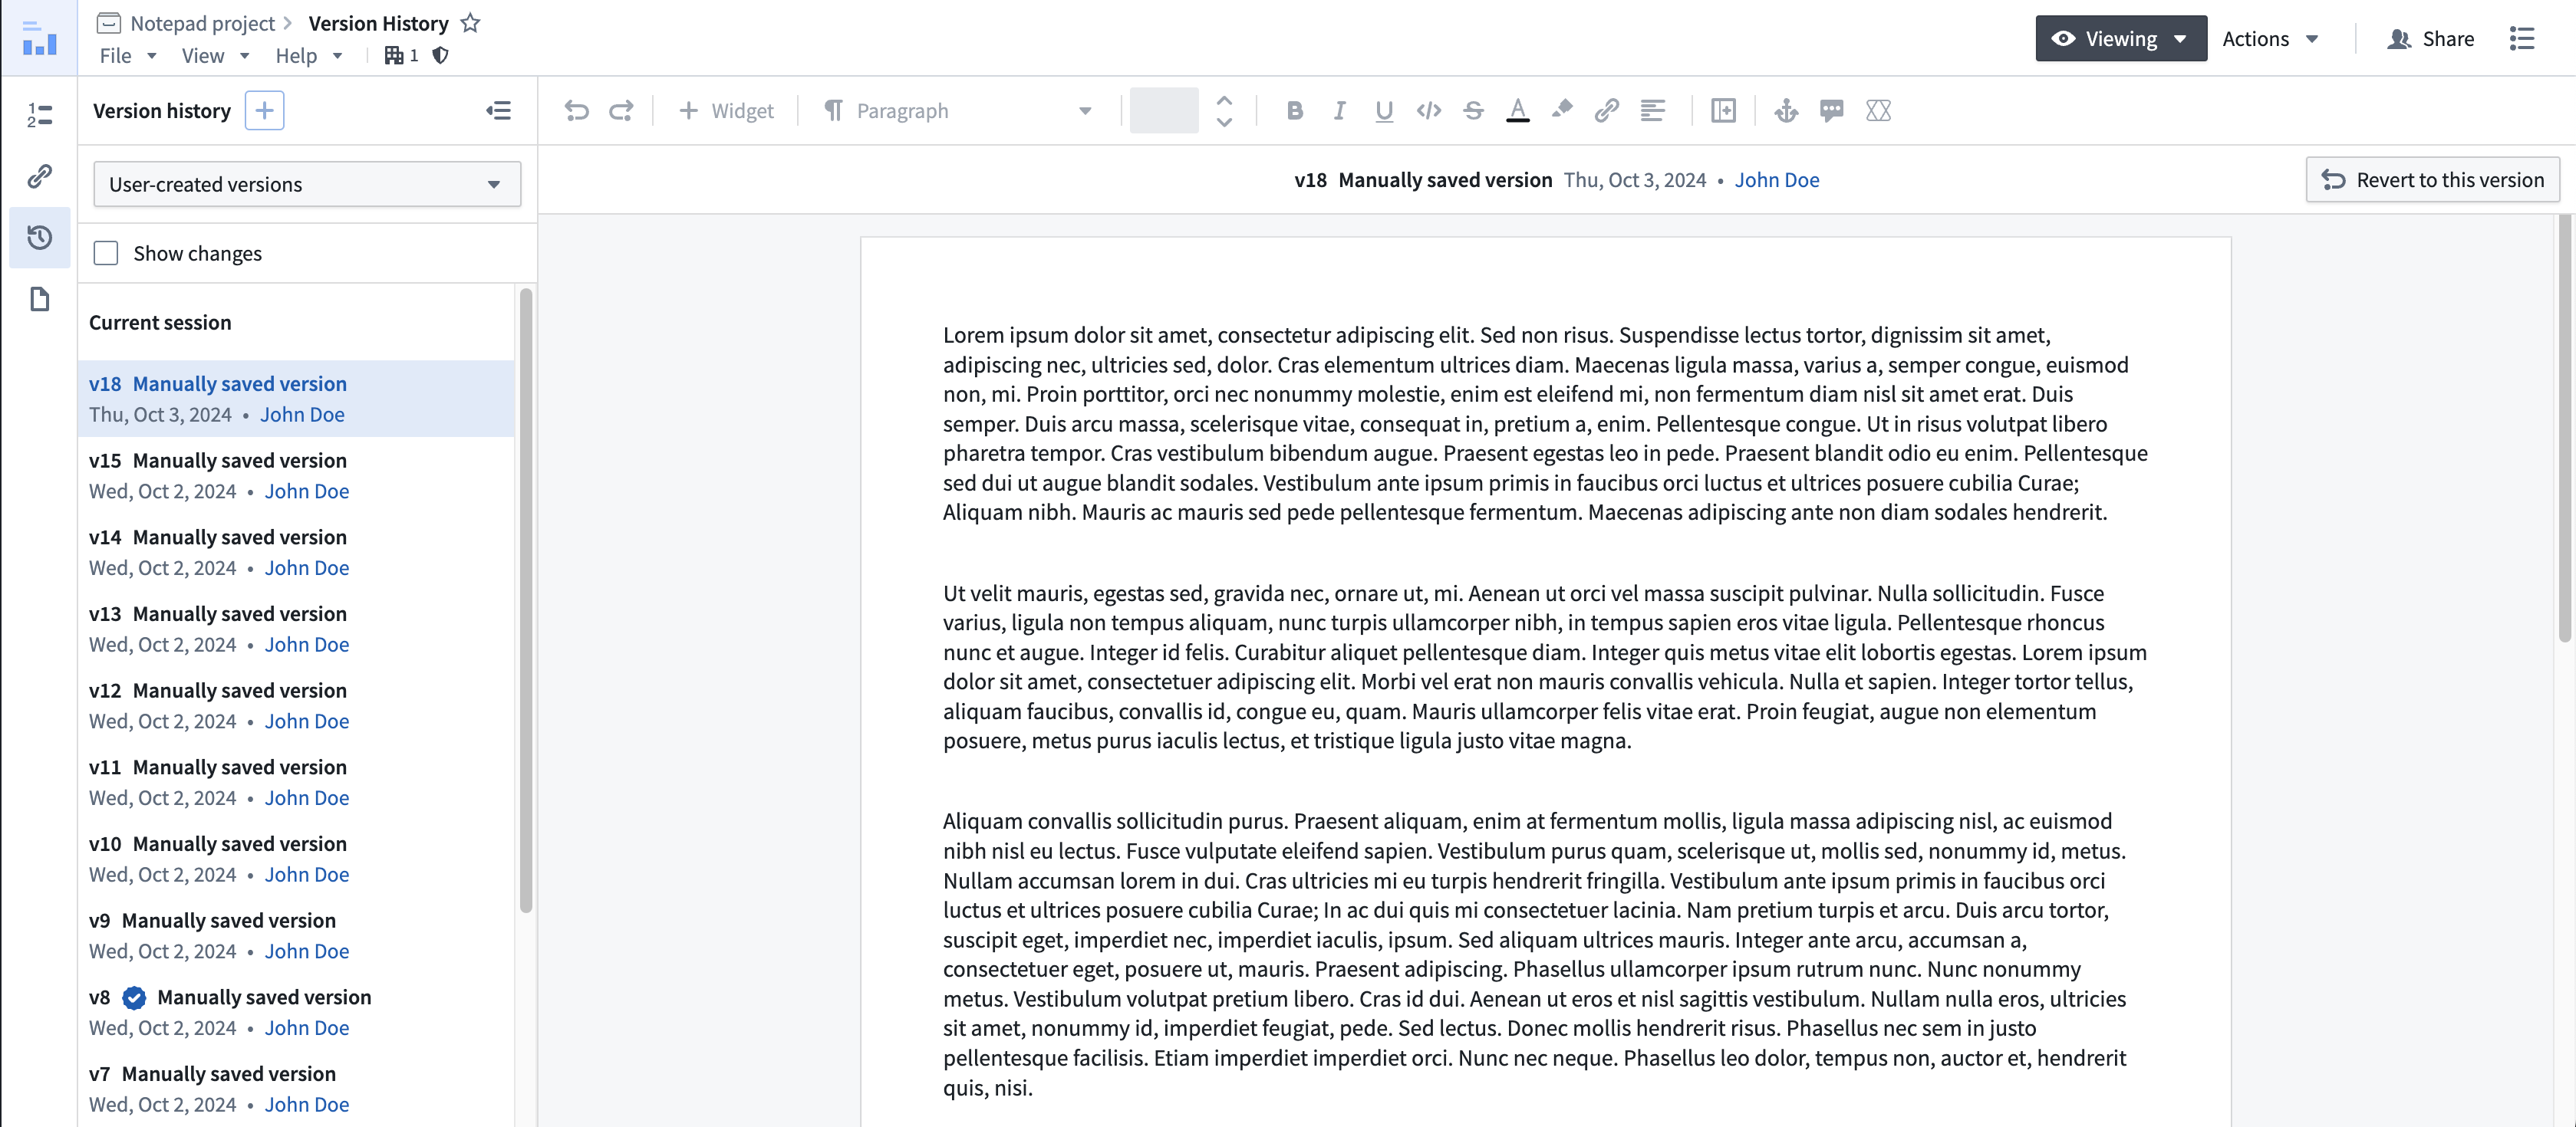Click the v15 version history entry
Viewport: 2576px width, 1127px height.
[x=301, y=475]
